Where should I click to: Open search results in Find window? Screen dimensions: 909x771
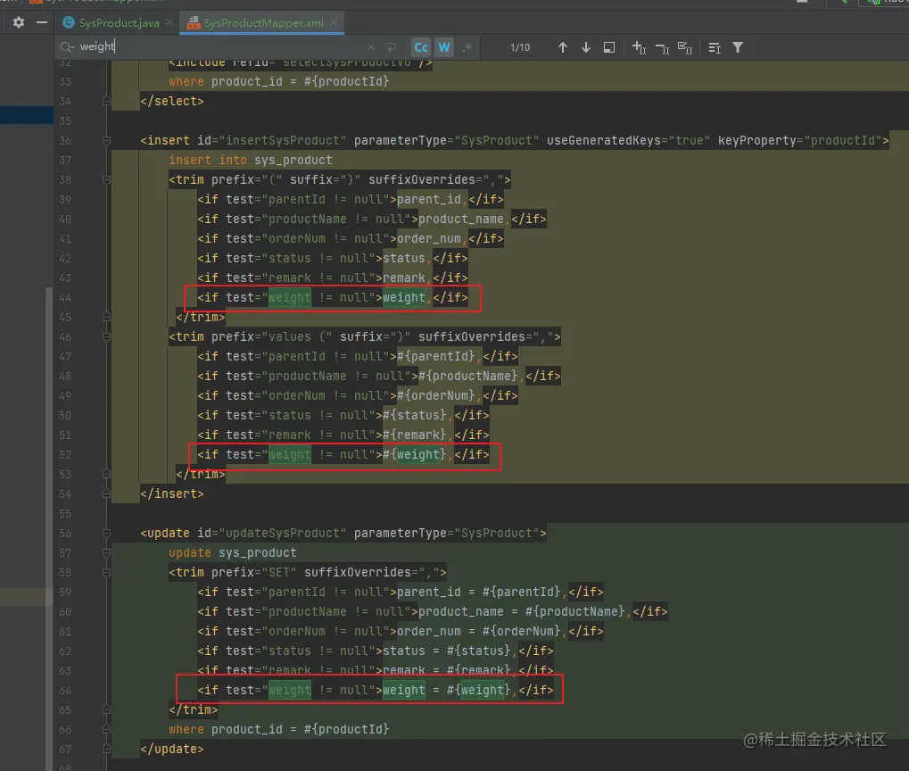click(609, 47)
